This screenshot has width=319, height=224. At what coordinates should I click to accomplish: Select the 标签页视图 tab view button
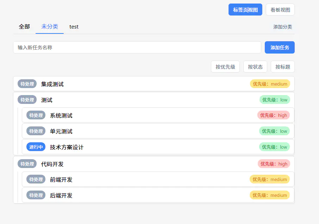[245, 10]
